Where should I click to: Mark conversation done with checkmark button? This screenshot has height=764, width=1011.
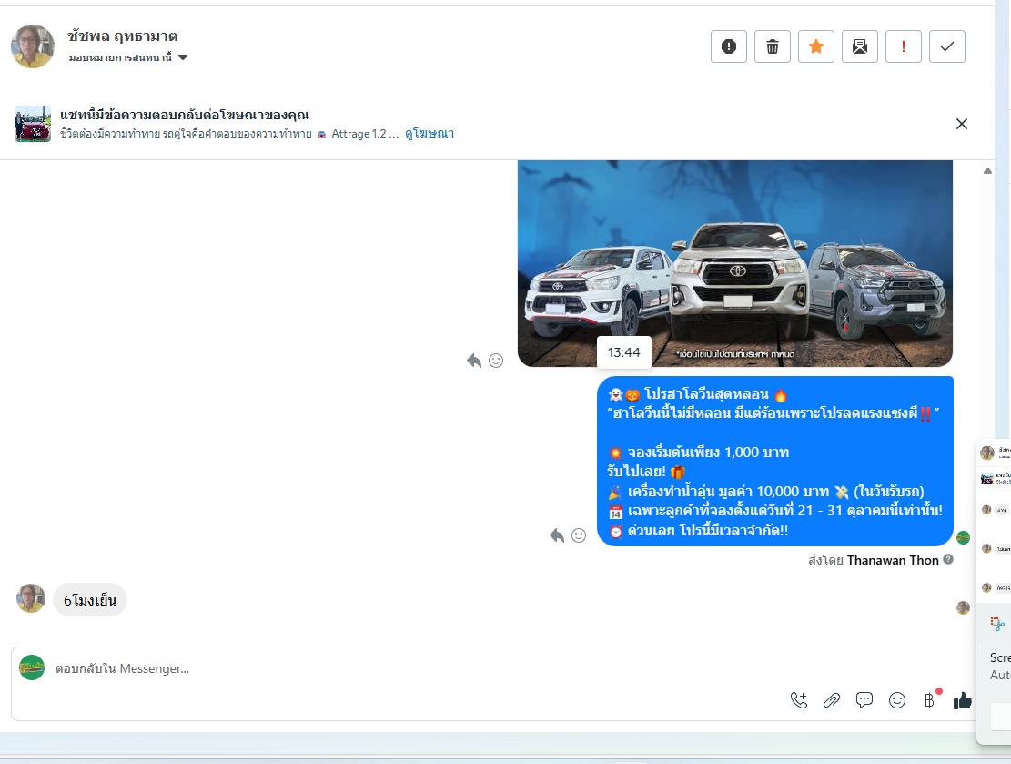pos(946,46)
